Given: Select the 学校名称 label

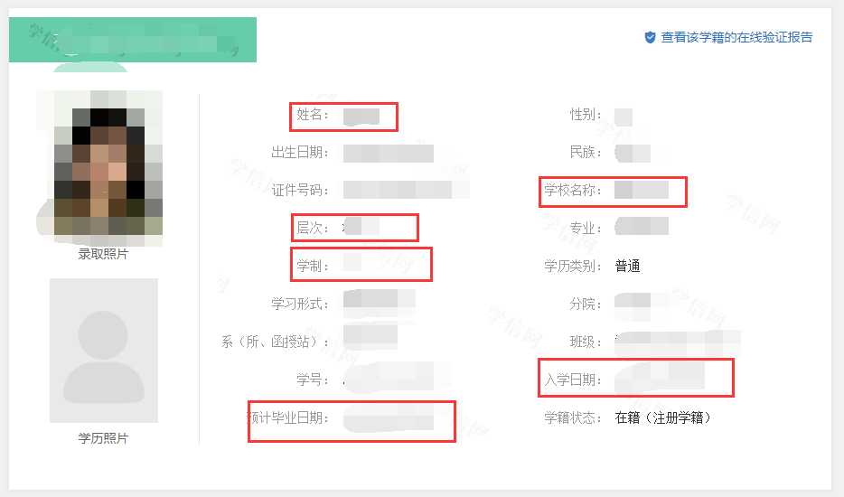Looking at the screenshot, I should (573, 191).
